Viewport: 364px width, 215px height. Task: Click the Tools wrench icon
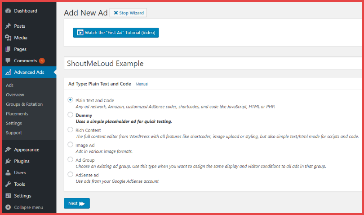click(8, 184)
